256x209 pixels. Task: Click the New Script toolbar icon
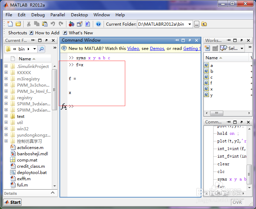pos(10,24)
